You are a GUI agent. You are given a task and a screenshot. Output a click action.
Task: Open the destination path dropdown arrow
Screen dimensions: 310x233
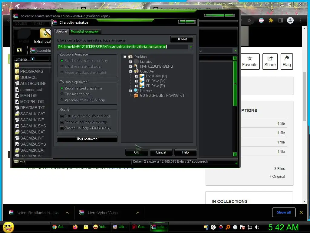[191, 47]
